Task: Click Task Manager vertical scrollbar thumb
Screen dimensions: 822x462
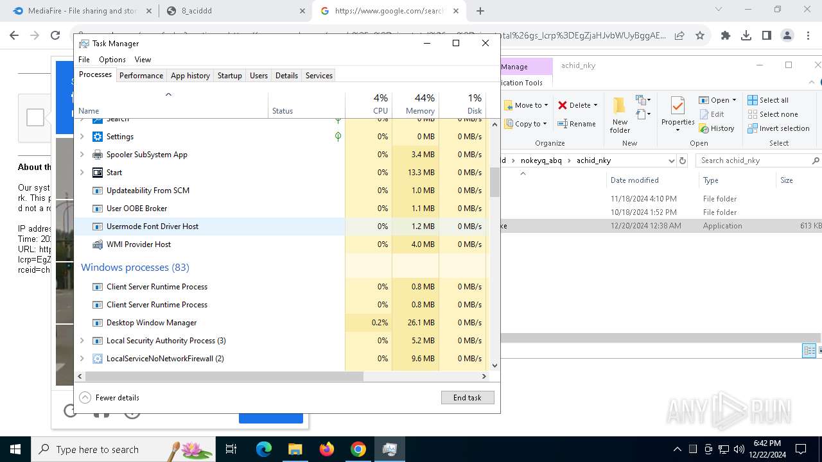Action: 494,182
